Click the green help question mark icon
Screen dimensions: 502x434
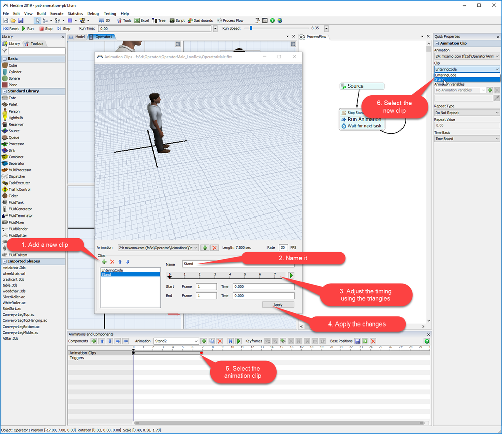pos(272,20)
